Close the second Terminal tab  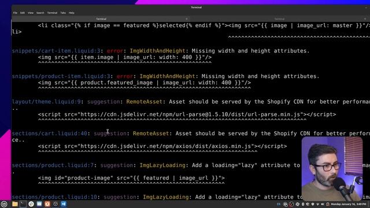click(365, 19)
